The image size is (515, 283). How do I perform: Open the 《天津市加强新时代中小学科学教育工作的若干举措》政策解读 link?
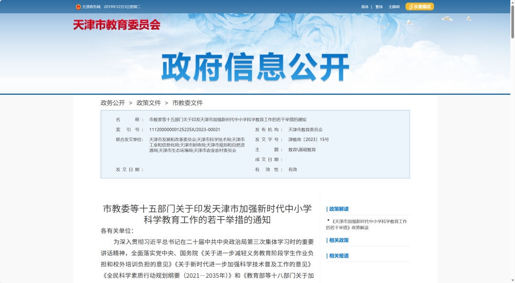coord(367,224)
